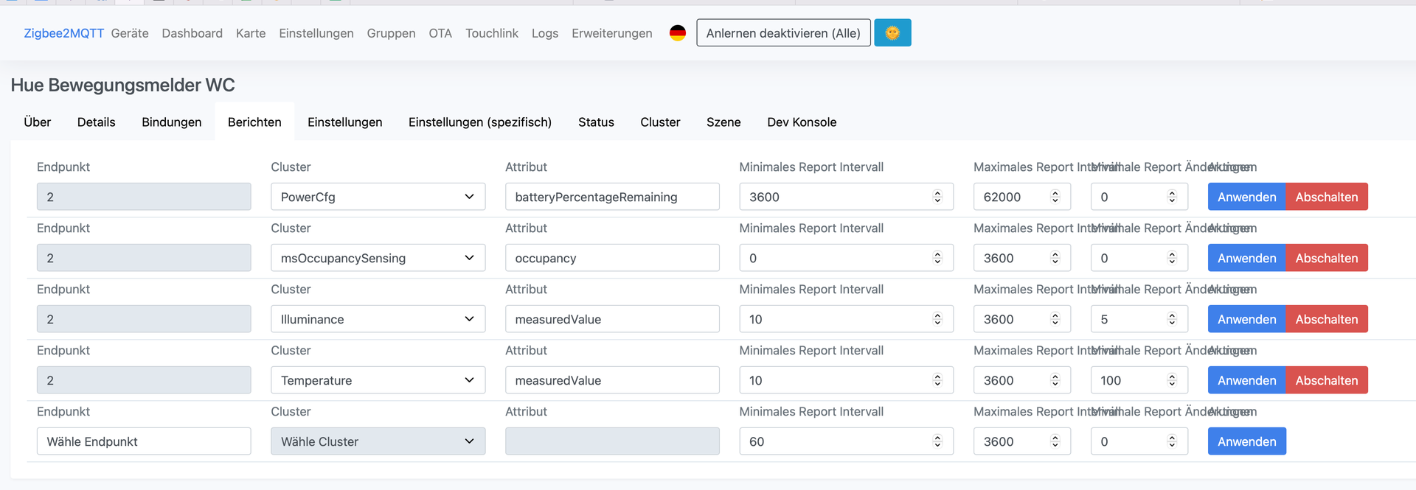Click Anlernen deaktivieren (Alle) button
The width and height of the screenshot is (1416, 490).
[782, 33]
